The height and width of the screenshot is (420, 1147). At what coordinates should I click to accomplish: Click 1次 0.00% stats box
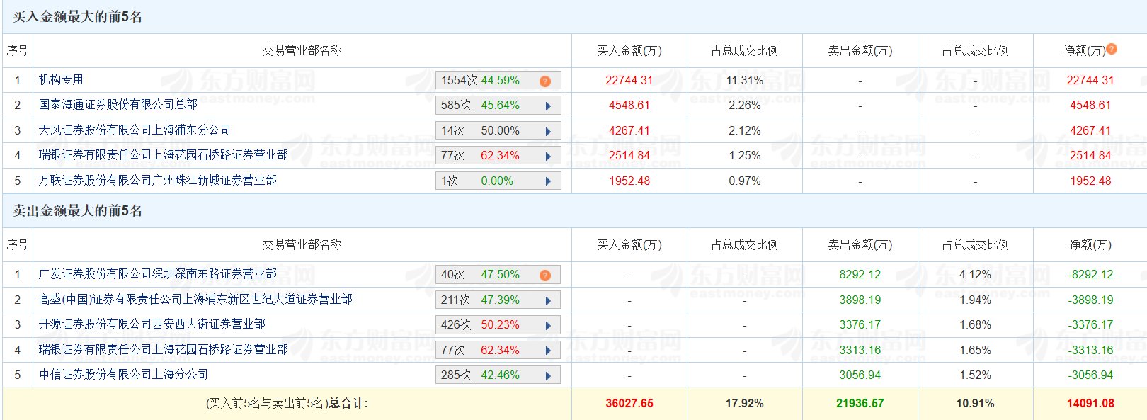pyautogui.click(x=498, y=181)
